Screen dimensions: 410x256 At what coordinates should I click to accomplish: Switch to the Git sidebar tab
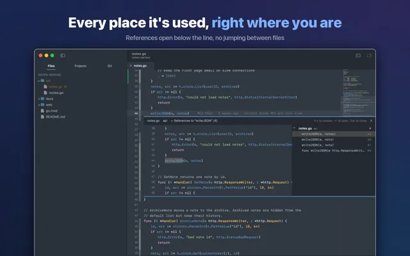[x=110, y=66]
